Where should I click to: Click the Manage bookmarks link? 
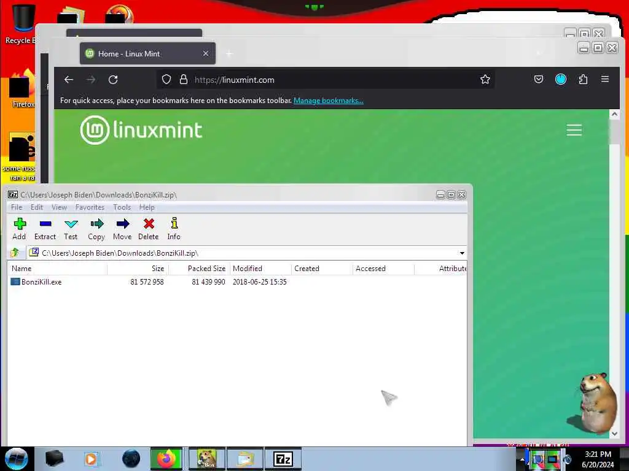pos(329,101)
